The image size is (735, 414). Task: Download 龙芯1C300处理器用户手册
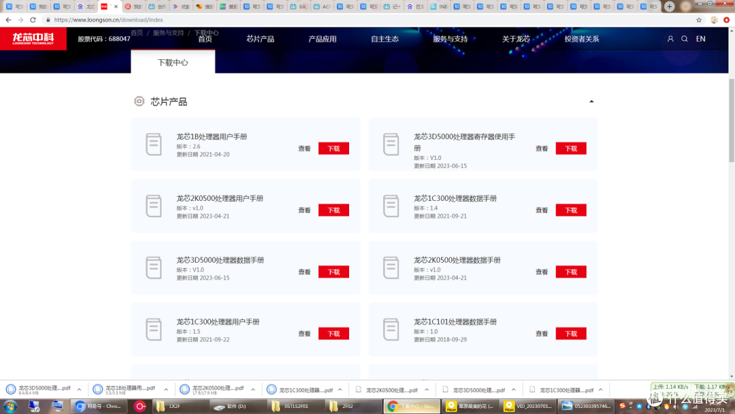pyautogui.click(x=333, y=334)
